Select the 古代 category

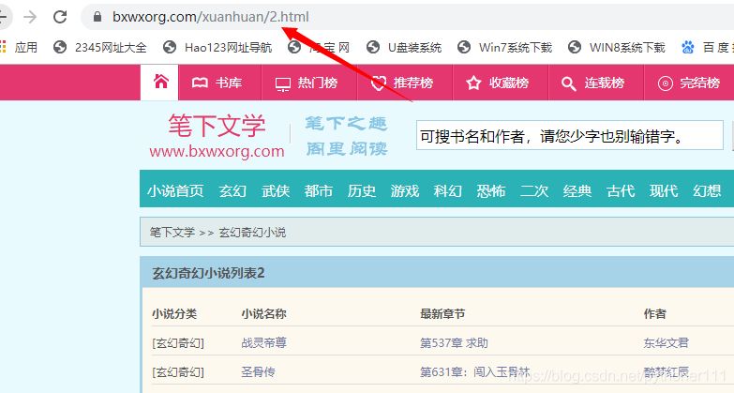click(x=621, y=191)
